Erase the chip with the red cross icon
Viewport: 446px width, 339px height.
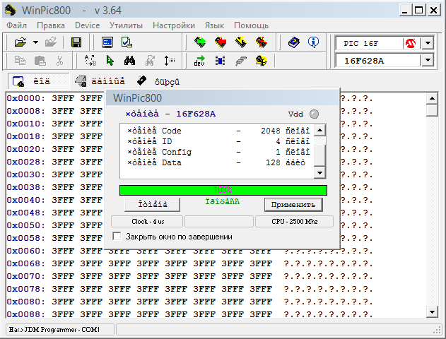261,42
